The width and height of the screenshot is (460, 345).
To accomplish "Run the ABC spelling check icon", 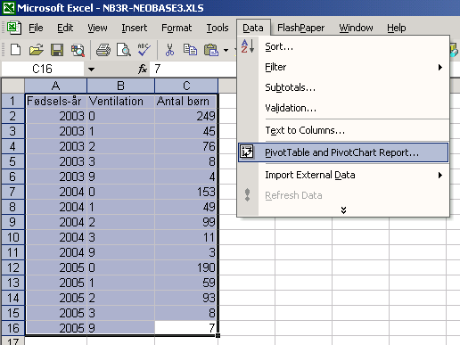I will tap(144, 50).
